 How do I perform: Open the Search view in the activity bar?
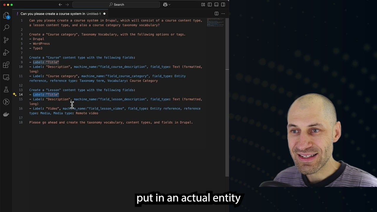click(6, 28)
